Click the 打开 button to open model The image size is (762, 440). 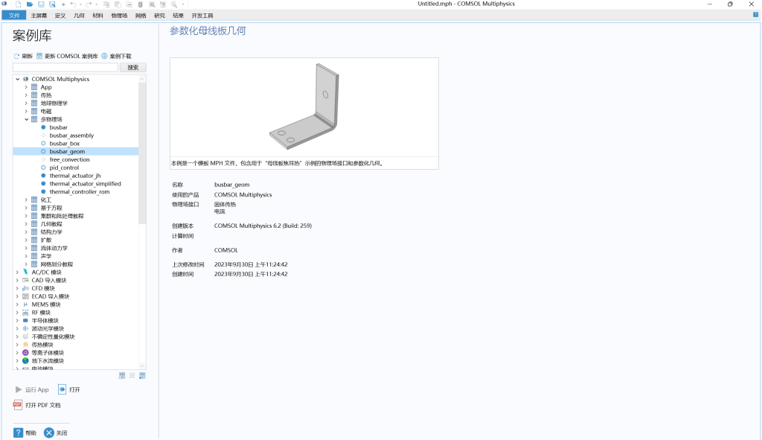69,389
